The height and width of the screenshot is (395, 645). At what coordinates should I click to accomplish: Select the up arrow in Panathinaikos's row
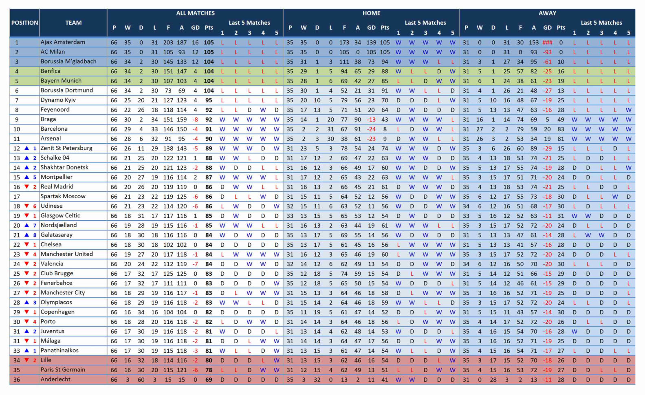point(26,351)
